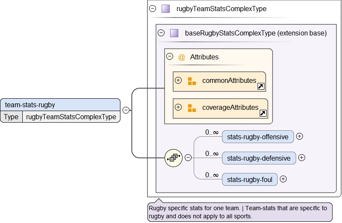
Task: Collapse the Attributes group
Action: click(170, 56)
